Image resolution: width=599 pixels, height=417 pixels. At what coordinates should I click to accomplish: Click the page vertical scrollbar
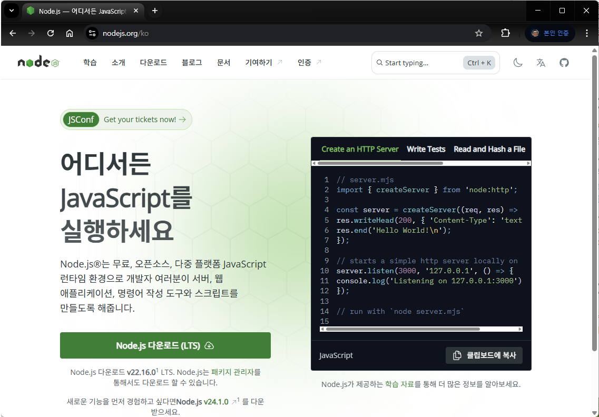click(594, 202)
